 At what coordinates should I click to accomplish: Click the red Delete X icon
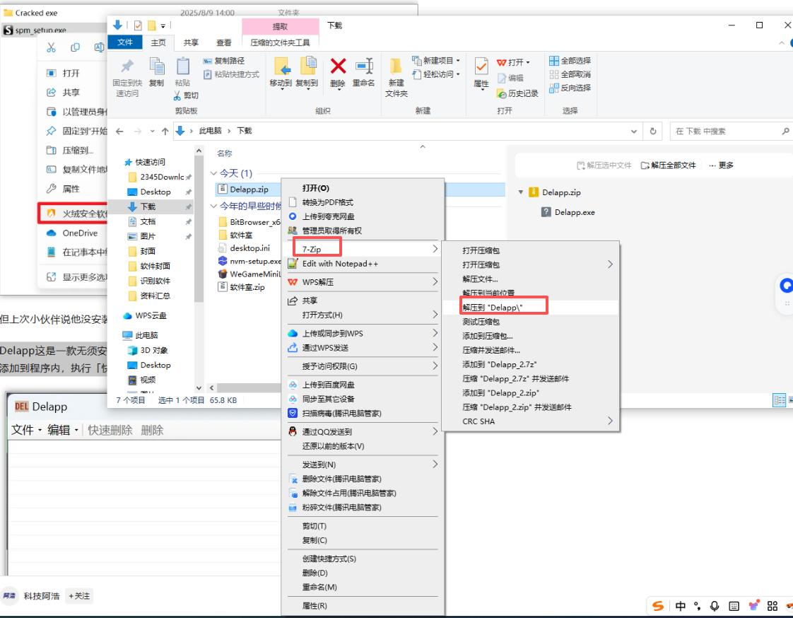[x=338, y=66]
